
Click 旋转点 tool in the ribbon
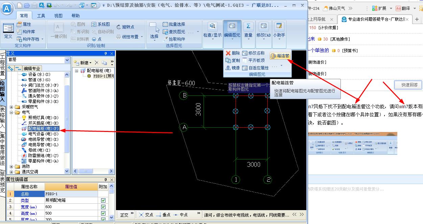pyautogui.click(x=125, y=27)
